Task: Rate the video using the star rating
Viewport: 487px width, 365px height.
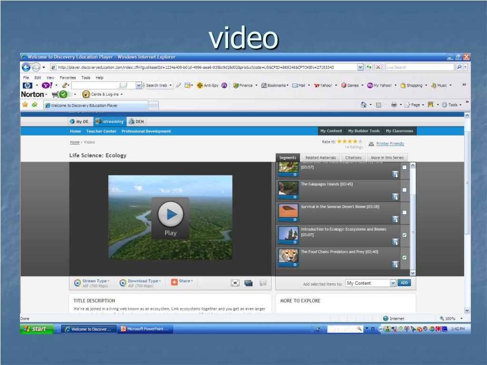Action: (350, 142)
